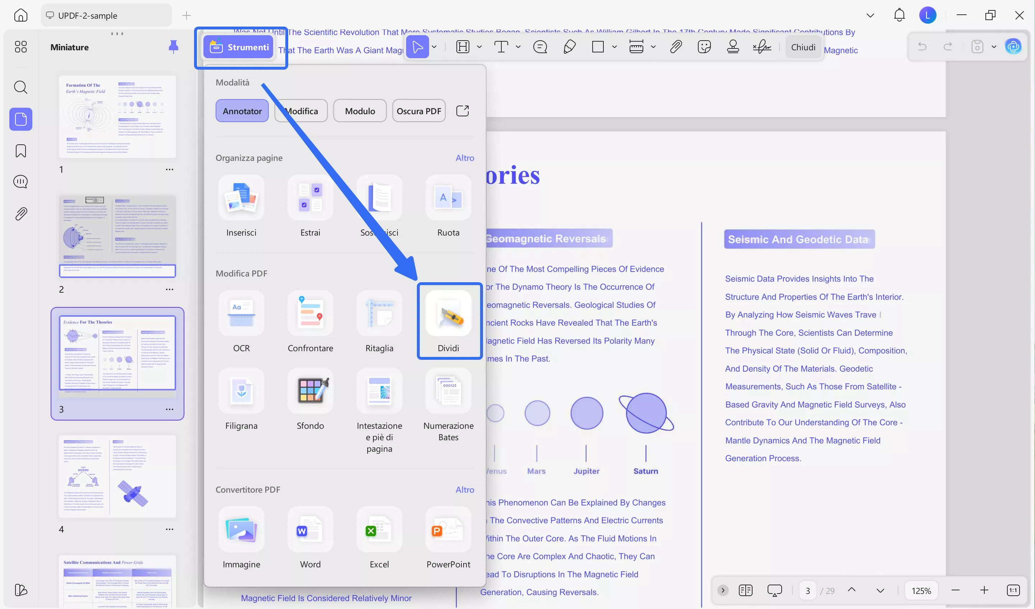Click the Numerazione Bates icon
The image size is (1035, 609).
(x=448, y=390)
